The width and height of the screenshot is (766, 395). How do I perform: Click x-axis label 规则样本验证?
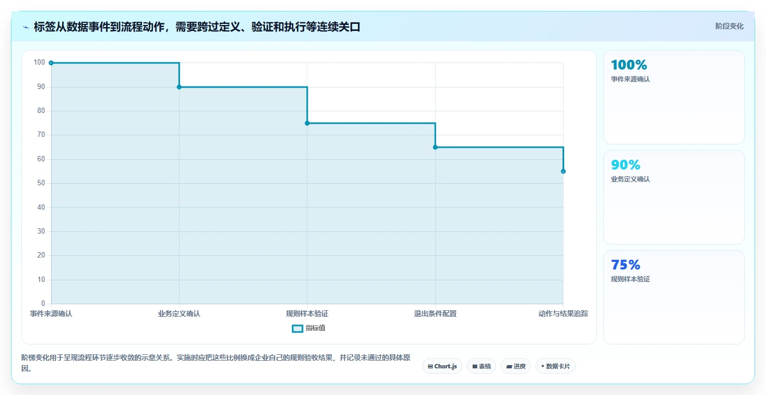[x=307, y=314]
